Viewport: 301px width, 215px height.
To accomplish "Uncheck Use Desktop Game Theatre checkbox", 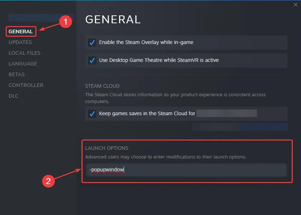I will click(x=92, y=60).
